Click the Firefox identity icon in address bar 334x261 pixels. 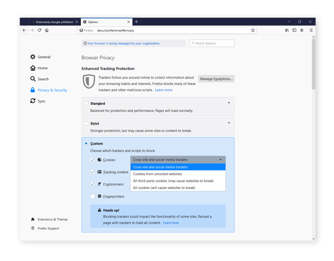[x=81, y=31]
